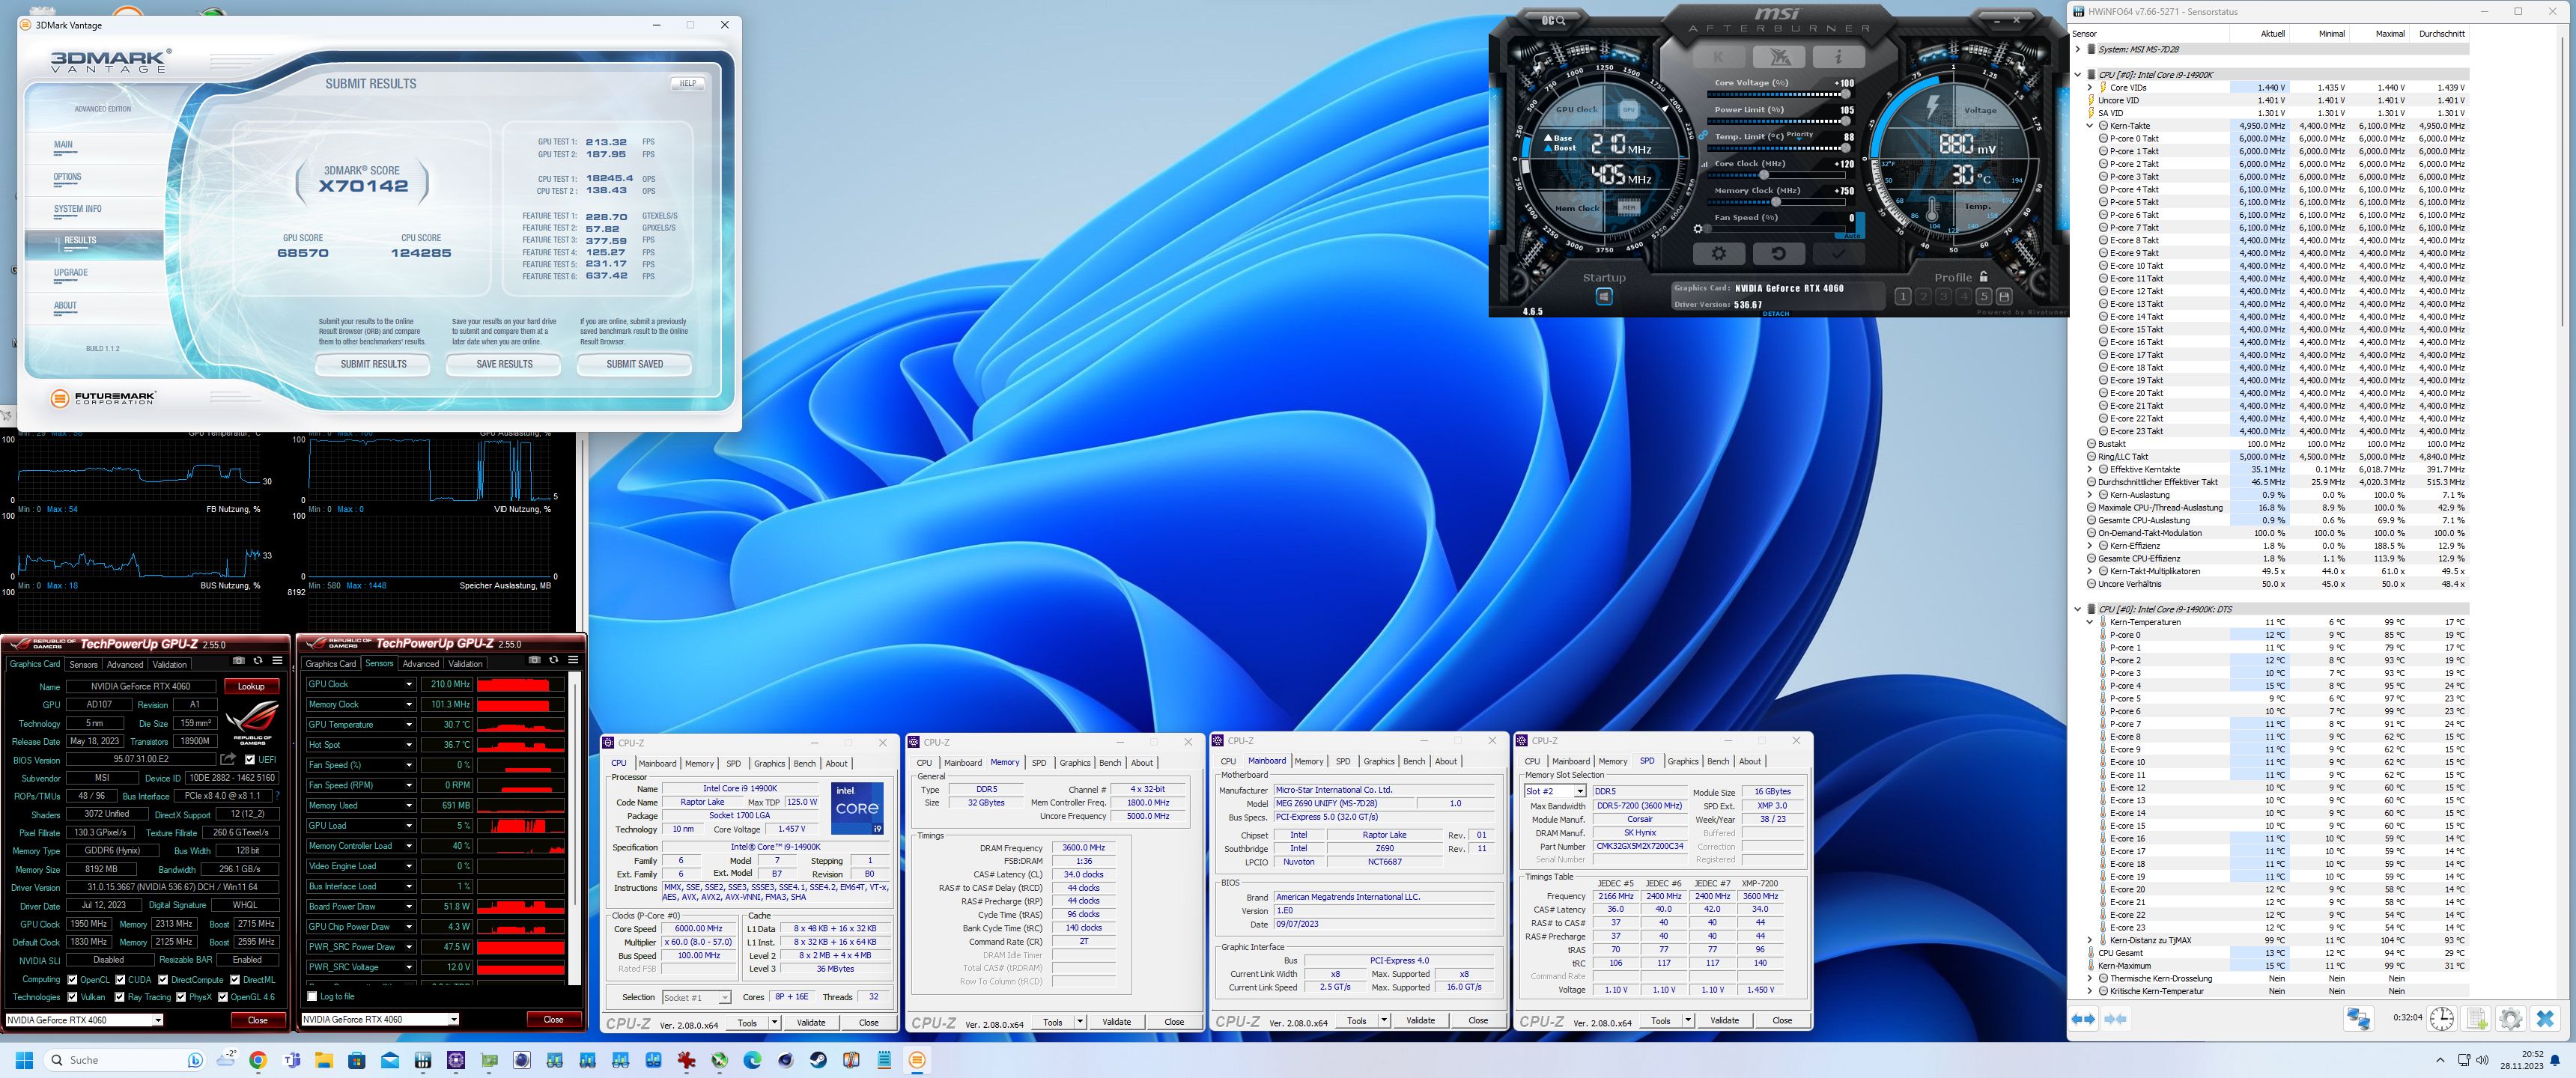Toggle the OpenCL checkbox in GPU-Z
The width and height of the screenshot is (2576, 1078).
click(x=72, y=980)
